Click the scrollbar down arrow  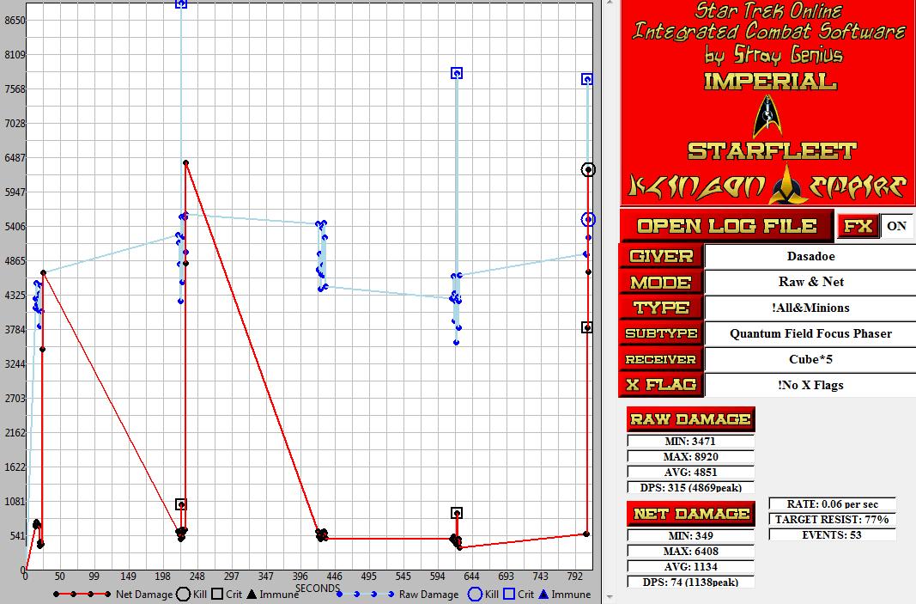pyautogui.click(x=610, y=598)
